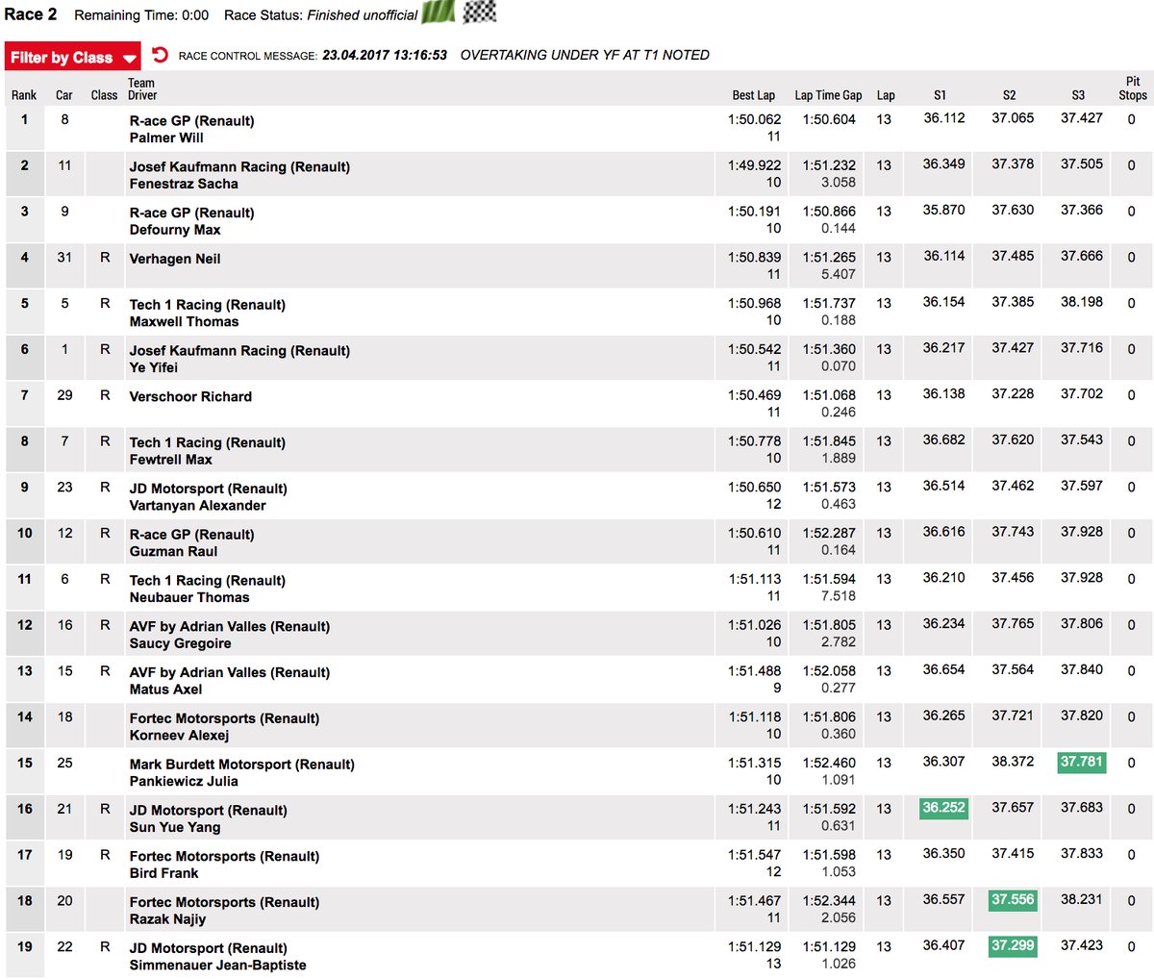The width and height of the screenshot is (1154, 979).
Task: Select the Fewtrell Max driver row
Action: [577, 450]
